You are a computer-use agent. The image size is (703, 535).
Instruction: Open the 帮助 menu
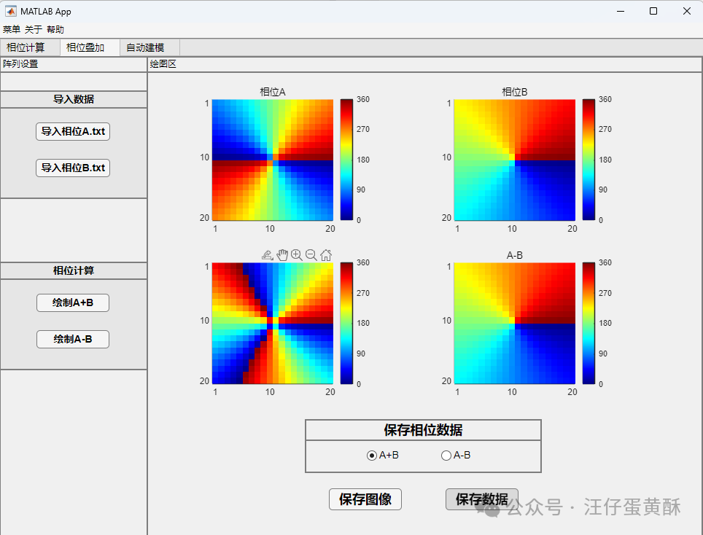click(55, 30)
